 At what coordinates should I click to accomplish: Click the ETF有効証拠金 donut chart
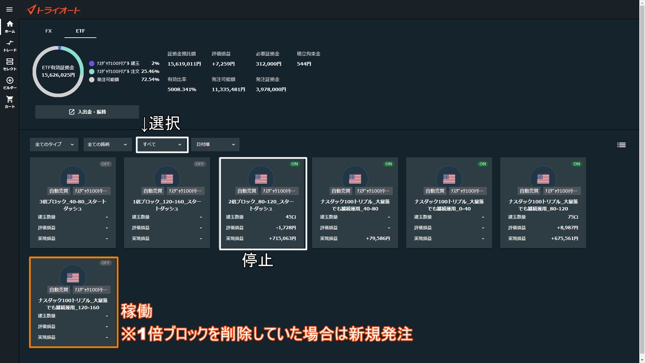58,71
